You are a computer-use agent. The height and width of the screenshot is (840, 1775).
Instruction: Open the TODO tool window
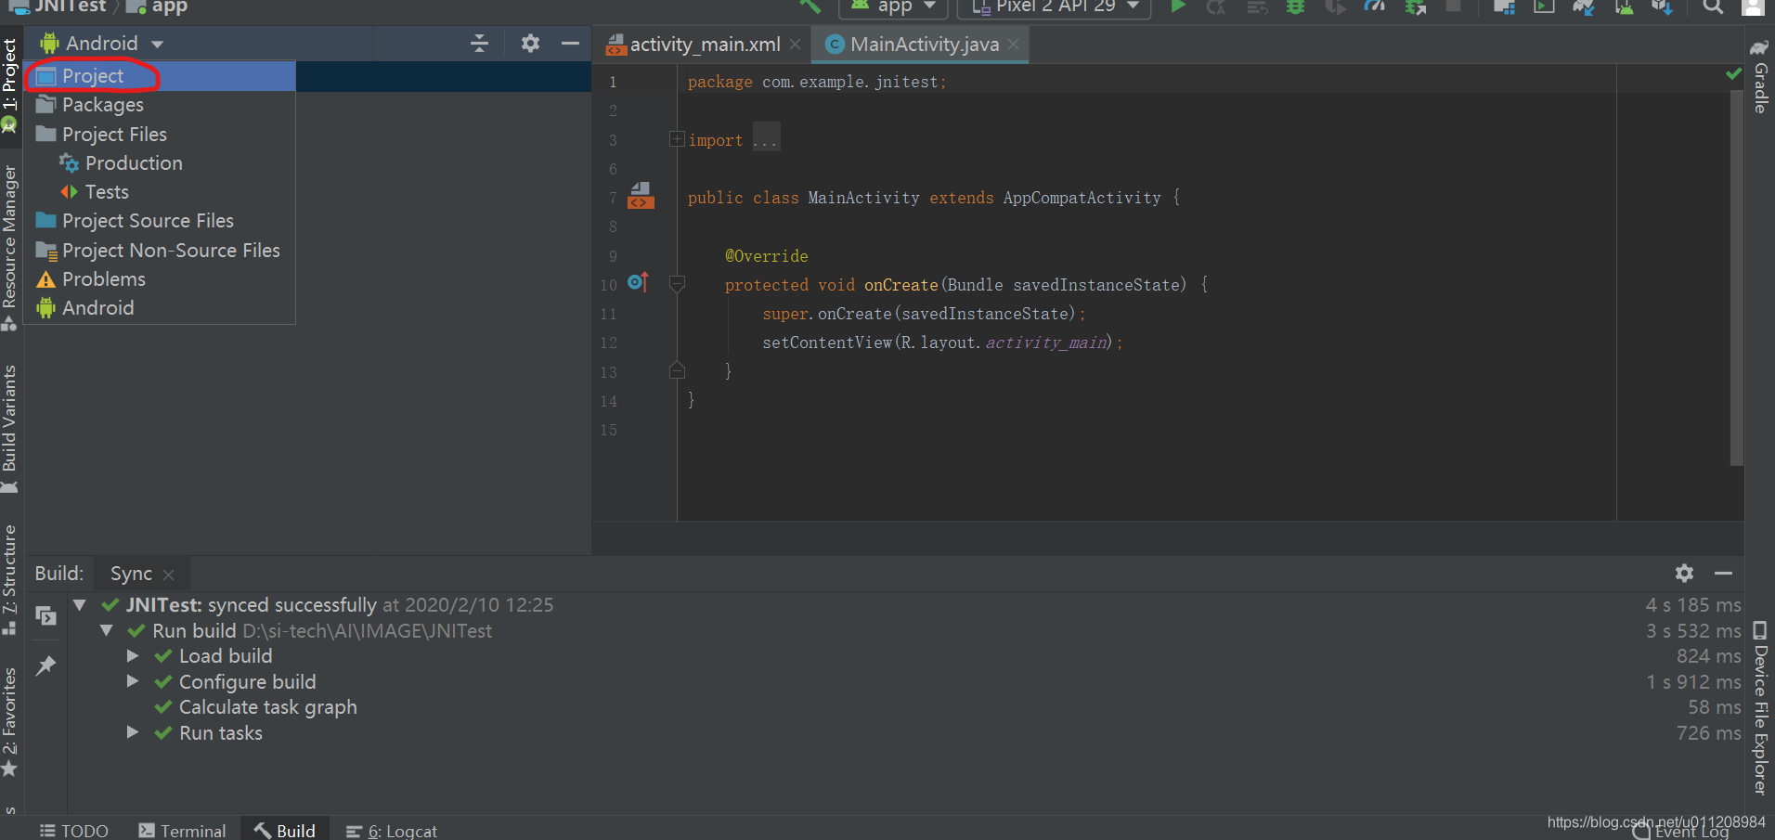[x=74, y=831]
